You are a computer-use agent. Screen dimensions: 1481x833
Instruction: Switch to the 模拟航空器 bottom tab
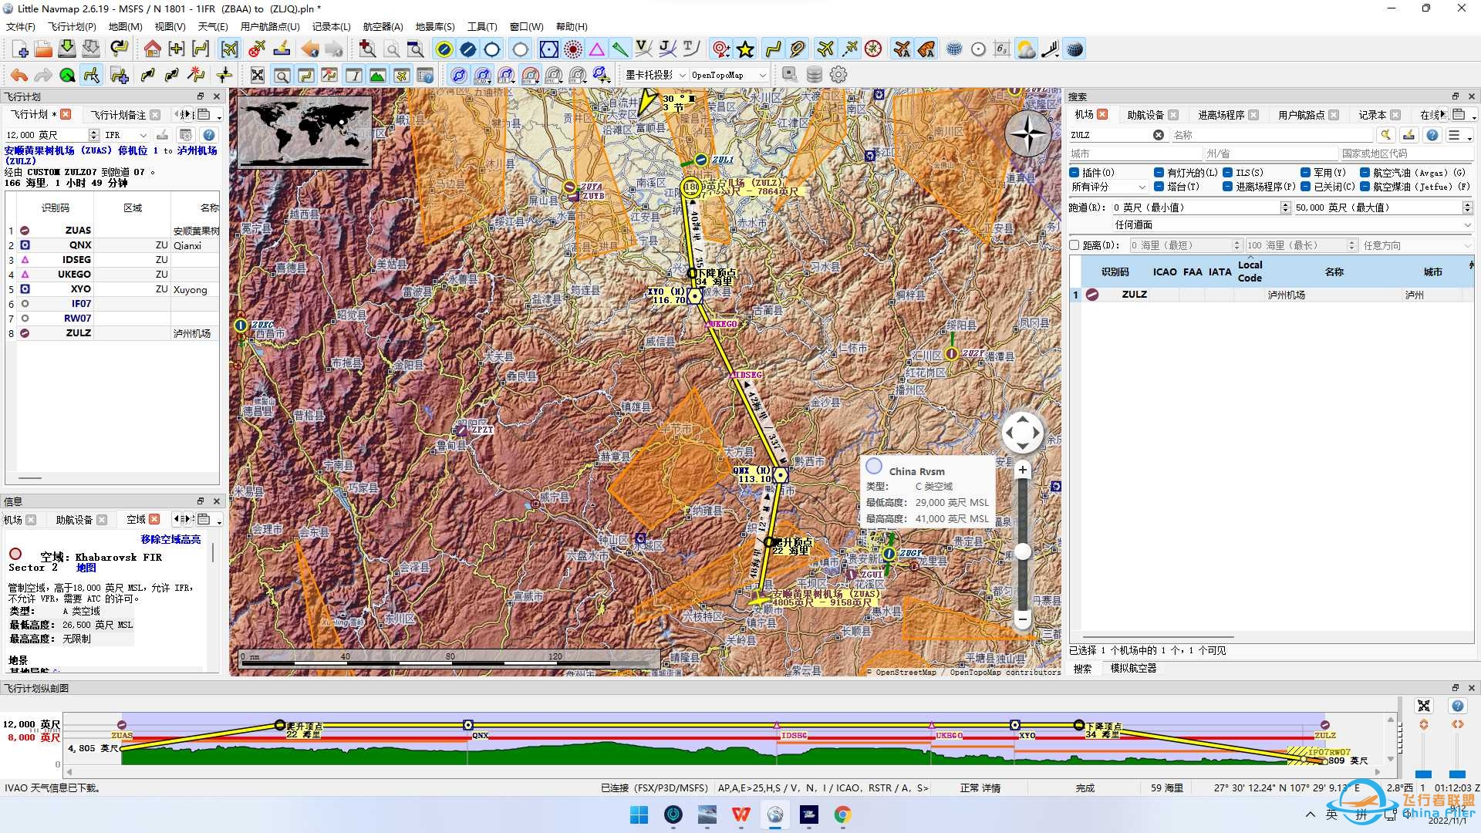point(1133,669)
